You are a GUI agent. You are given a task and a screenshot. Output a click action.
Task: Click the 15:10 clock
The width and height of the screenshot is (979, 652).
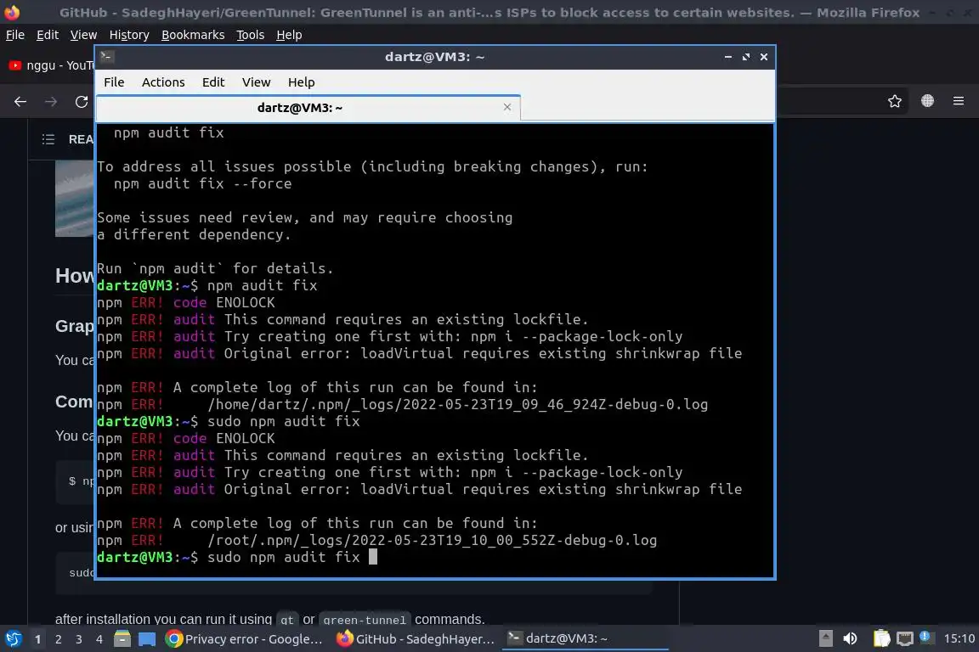point(959,638)
